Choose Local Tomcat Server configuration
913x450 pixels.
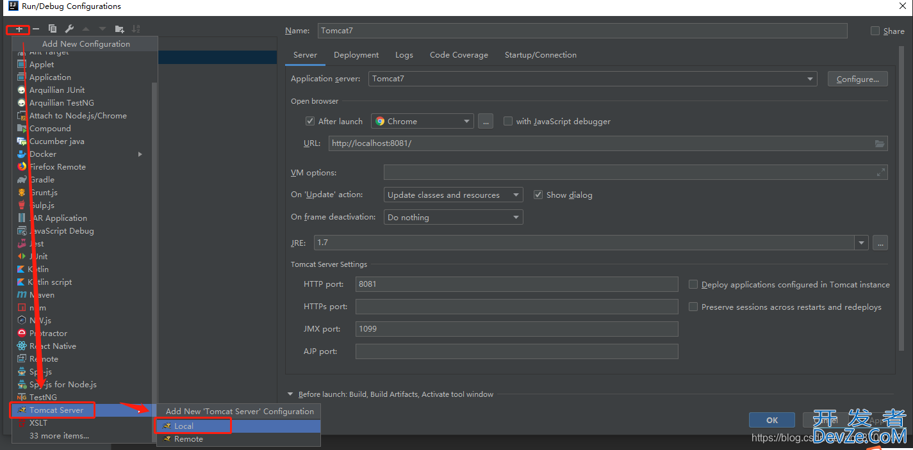click(x=238, y=426)
